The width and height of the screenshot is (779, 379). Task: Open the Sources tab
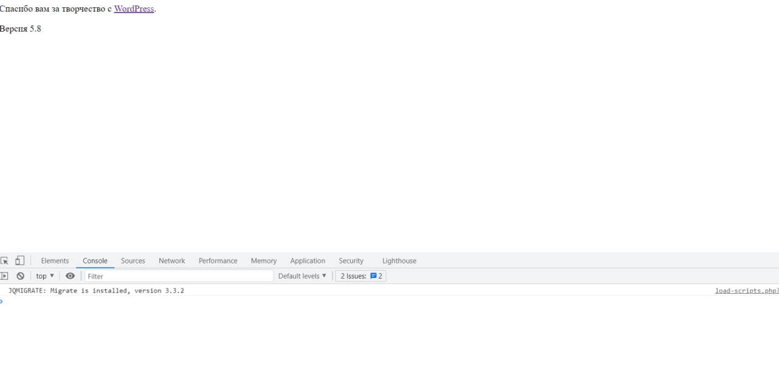click(x=133, y=260)
